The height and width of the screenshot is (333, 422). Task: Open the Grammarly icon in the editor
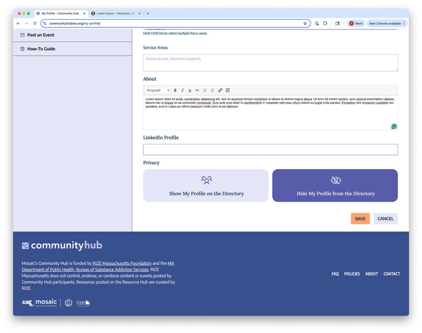[394, 126]
